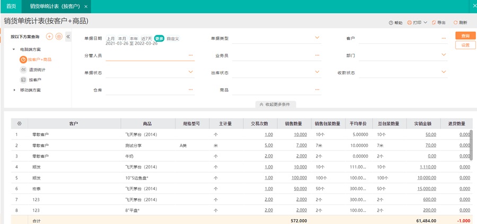Click the 导出 export icon
The image size is (477, 224).
pyautogui.click(x=434, y=23)
